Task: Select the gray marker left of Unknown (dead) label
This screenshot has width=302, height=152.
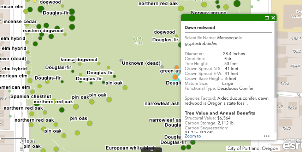Action: (121, 60)
